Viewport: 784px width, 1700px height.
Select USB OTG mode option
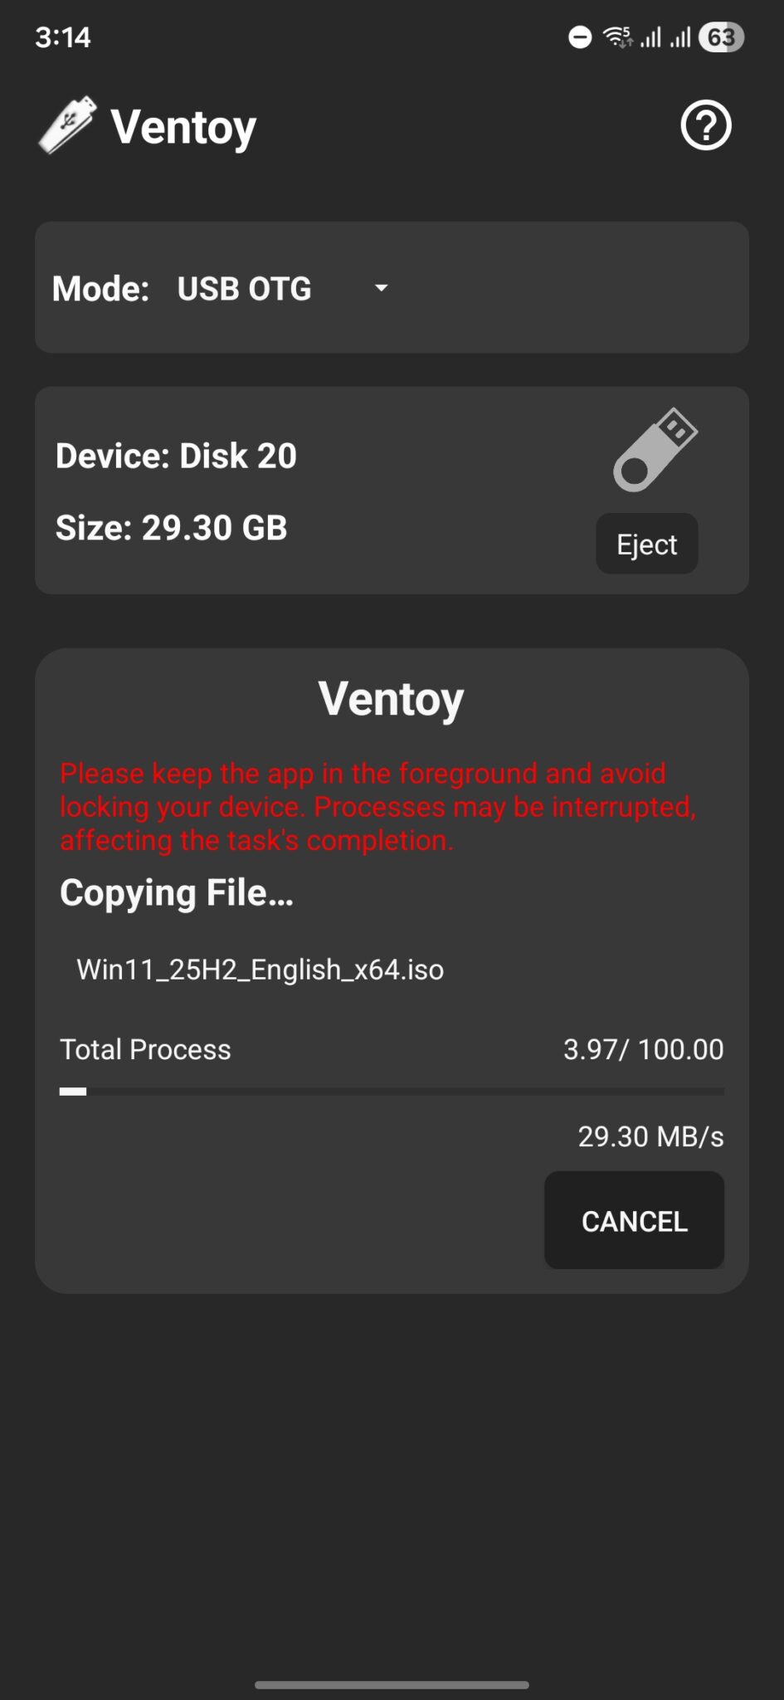click(244, 288)
